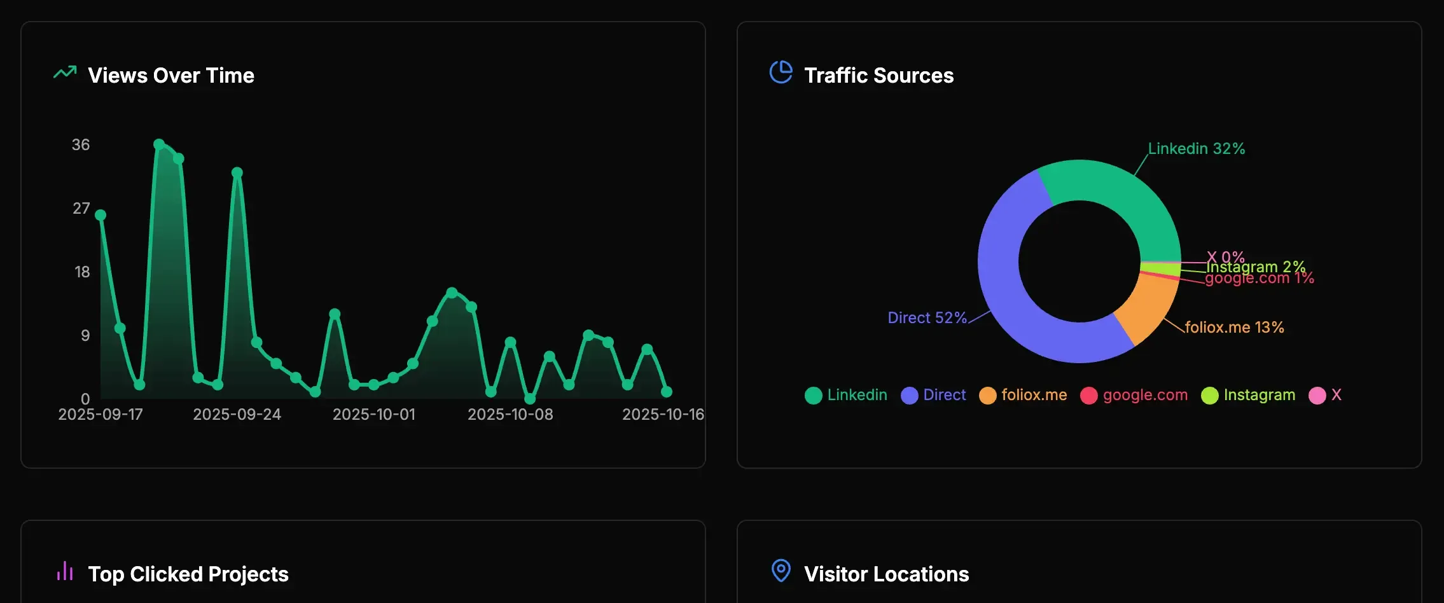The height and width of the screenshot is (603, 1444).
Task: Click the Linkedin 32% chart label
Action: (x=1196, y=149)
